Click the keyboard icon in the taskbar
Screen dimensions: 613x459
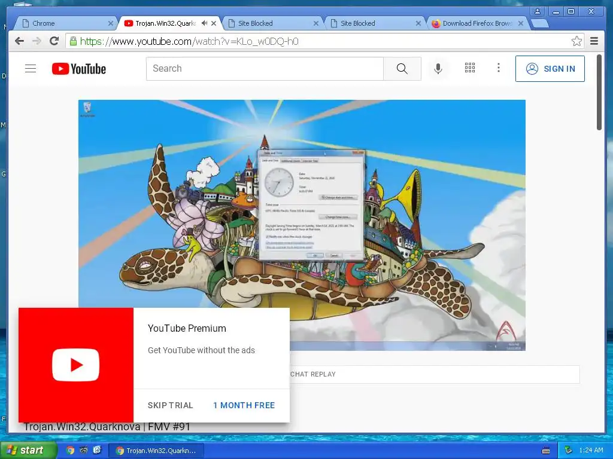546,451
